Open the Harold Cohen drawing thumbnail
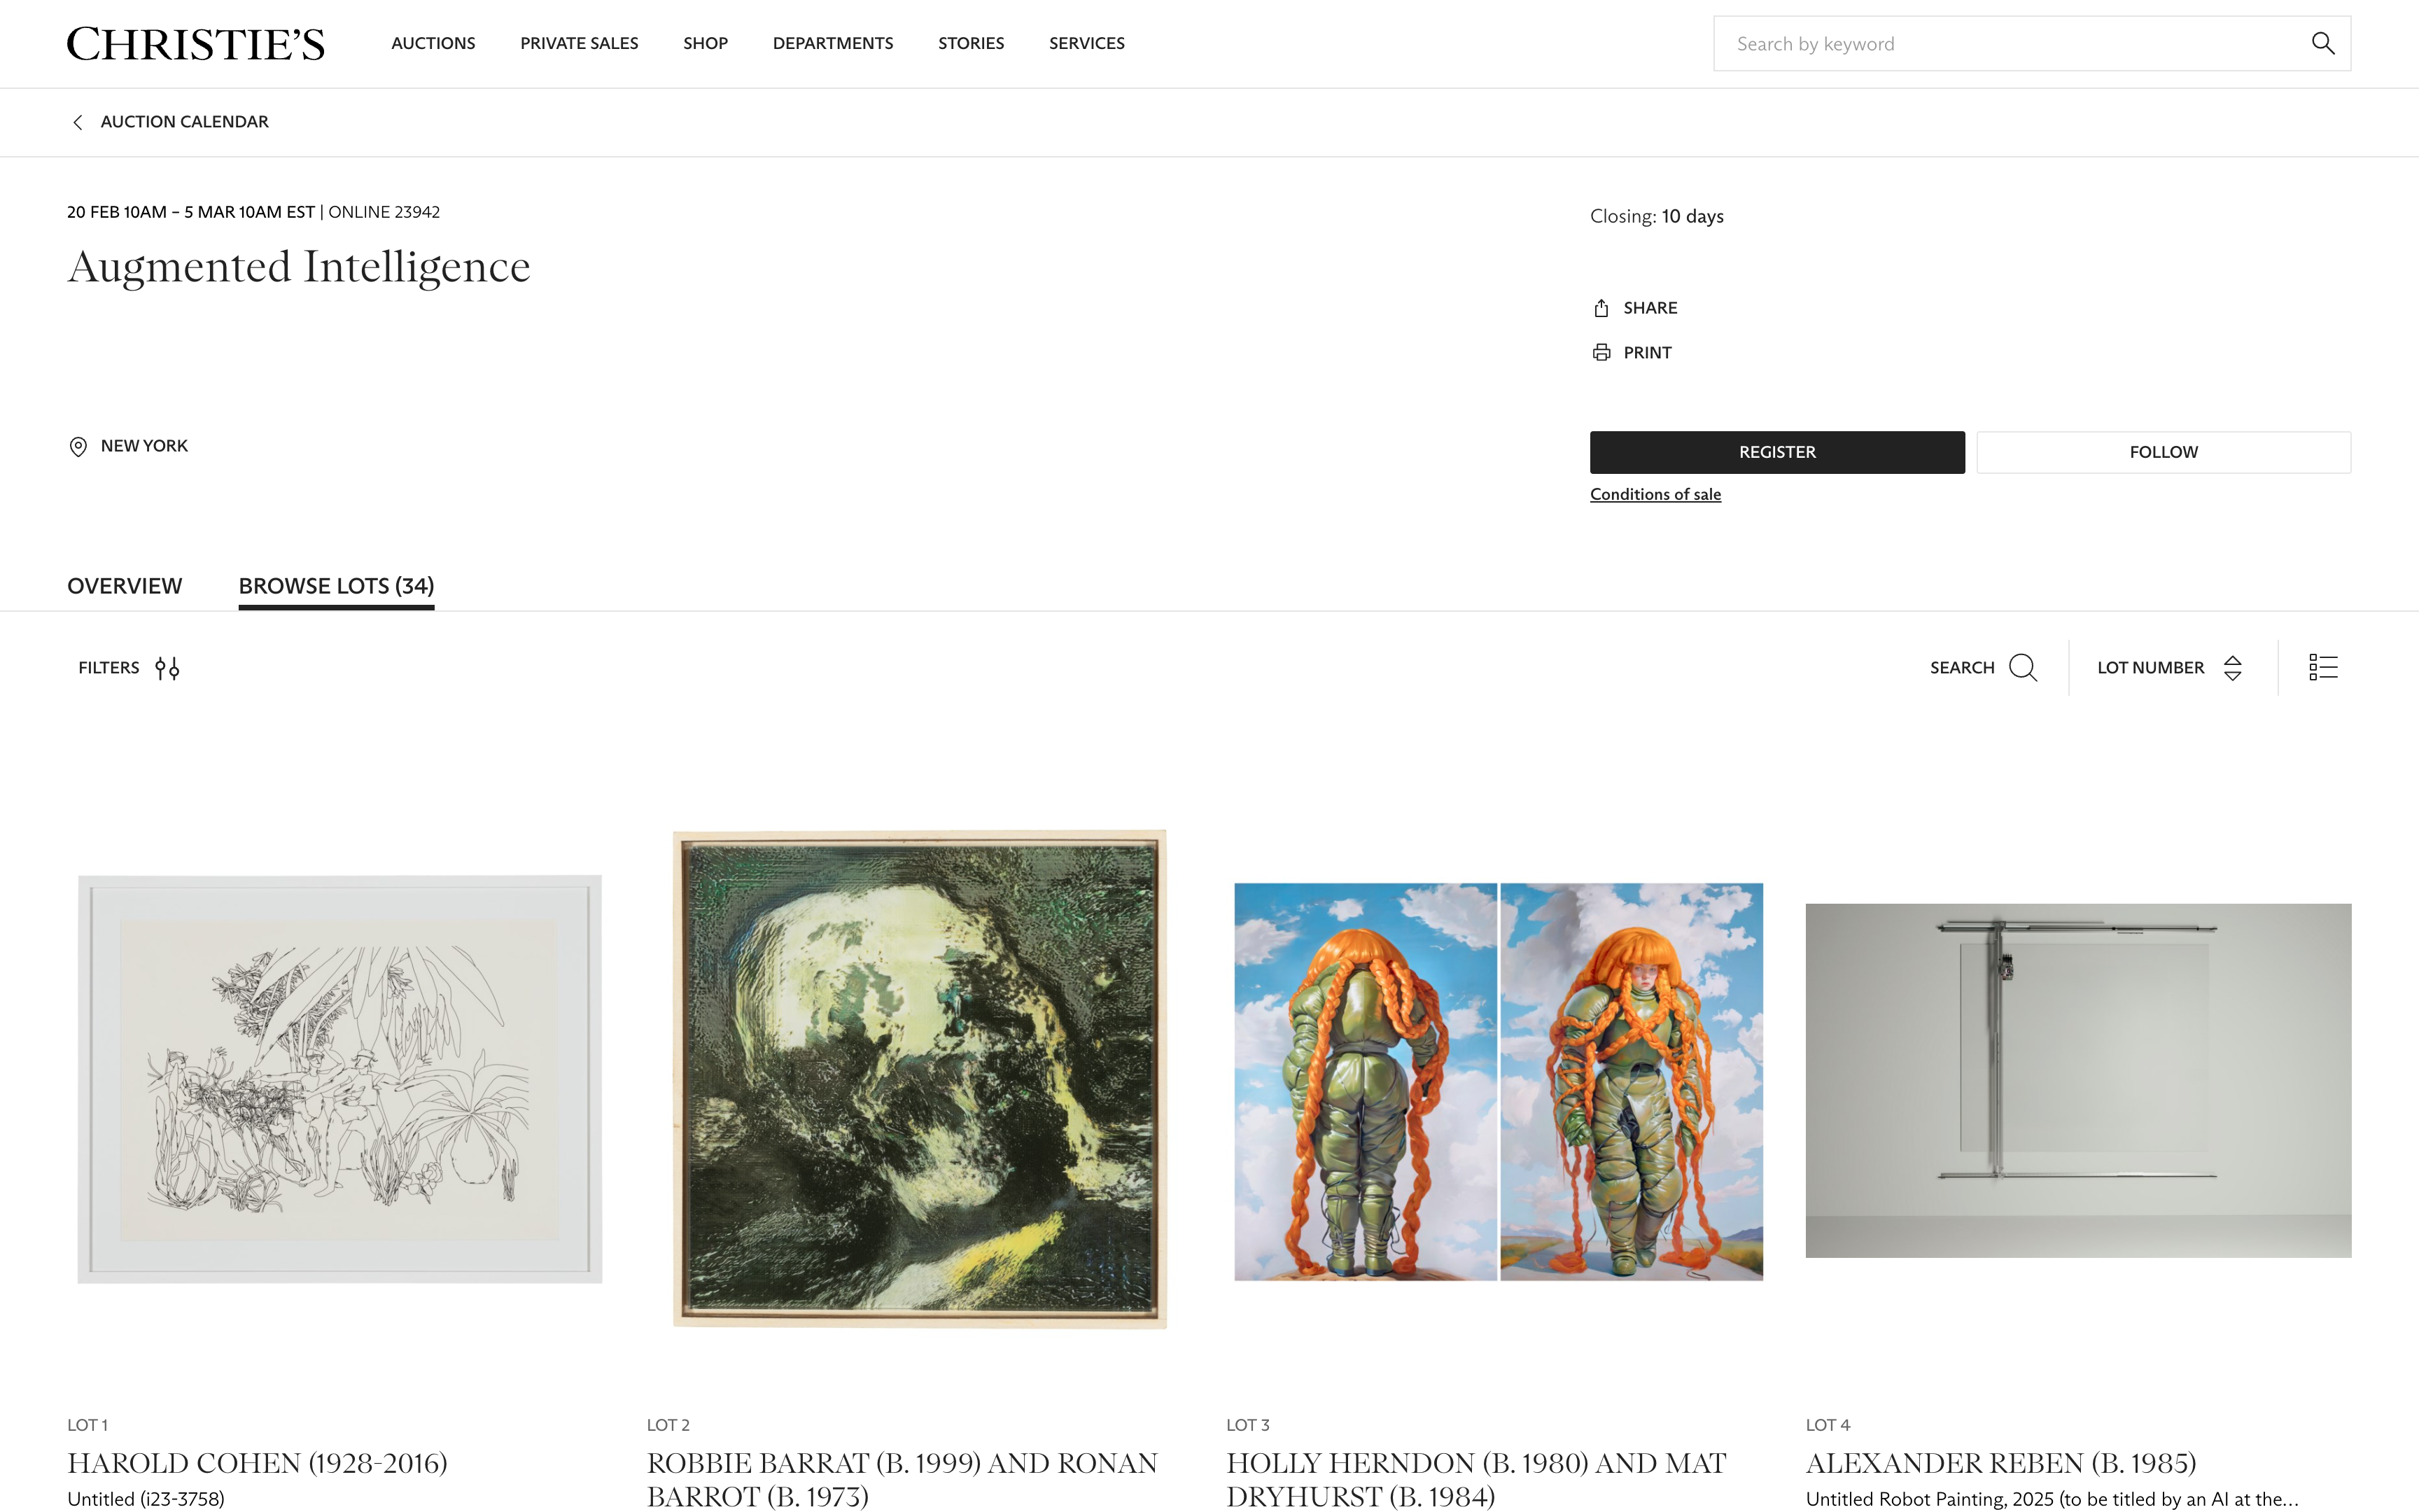The image size is (2419, 1512). 340,1079
